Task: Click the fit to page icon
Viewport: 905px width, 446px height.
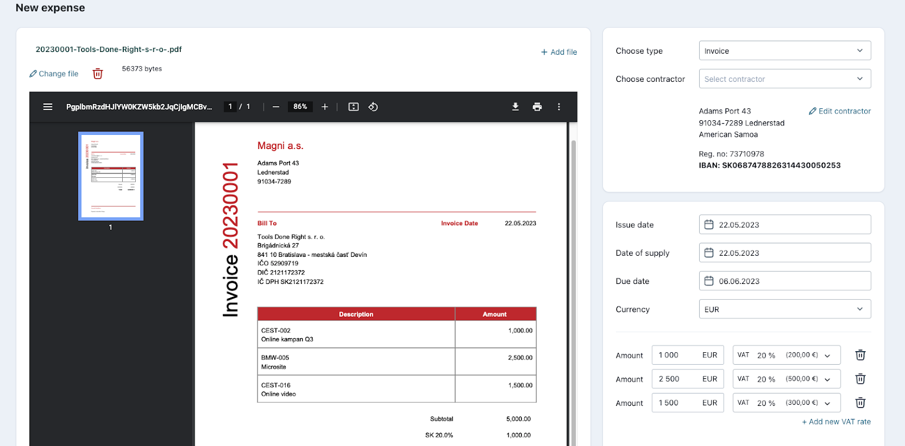Action: click(x=354, y=107)
